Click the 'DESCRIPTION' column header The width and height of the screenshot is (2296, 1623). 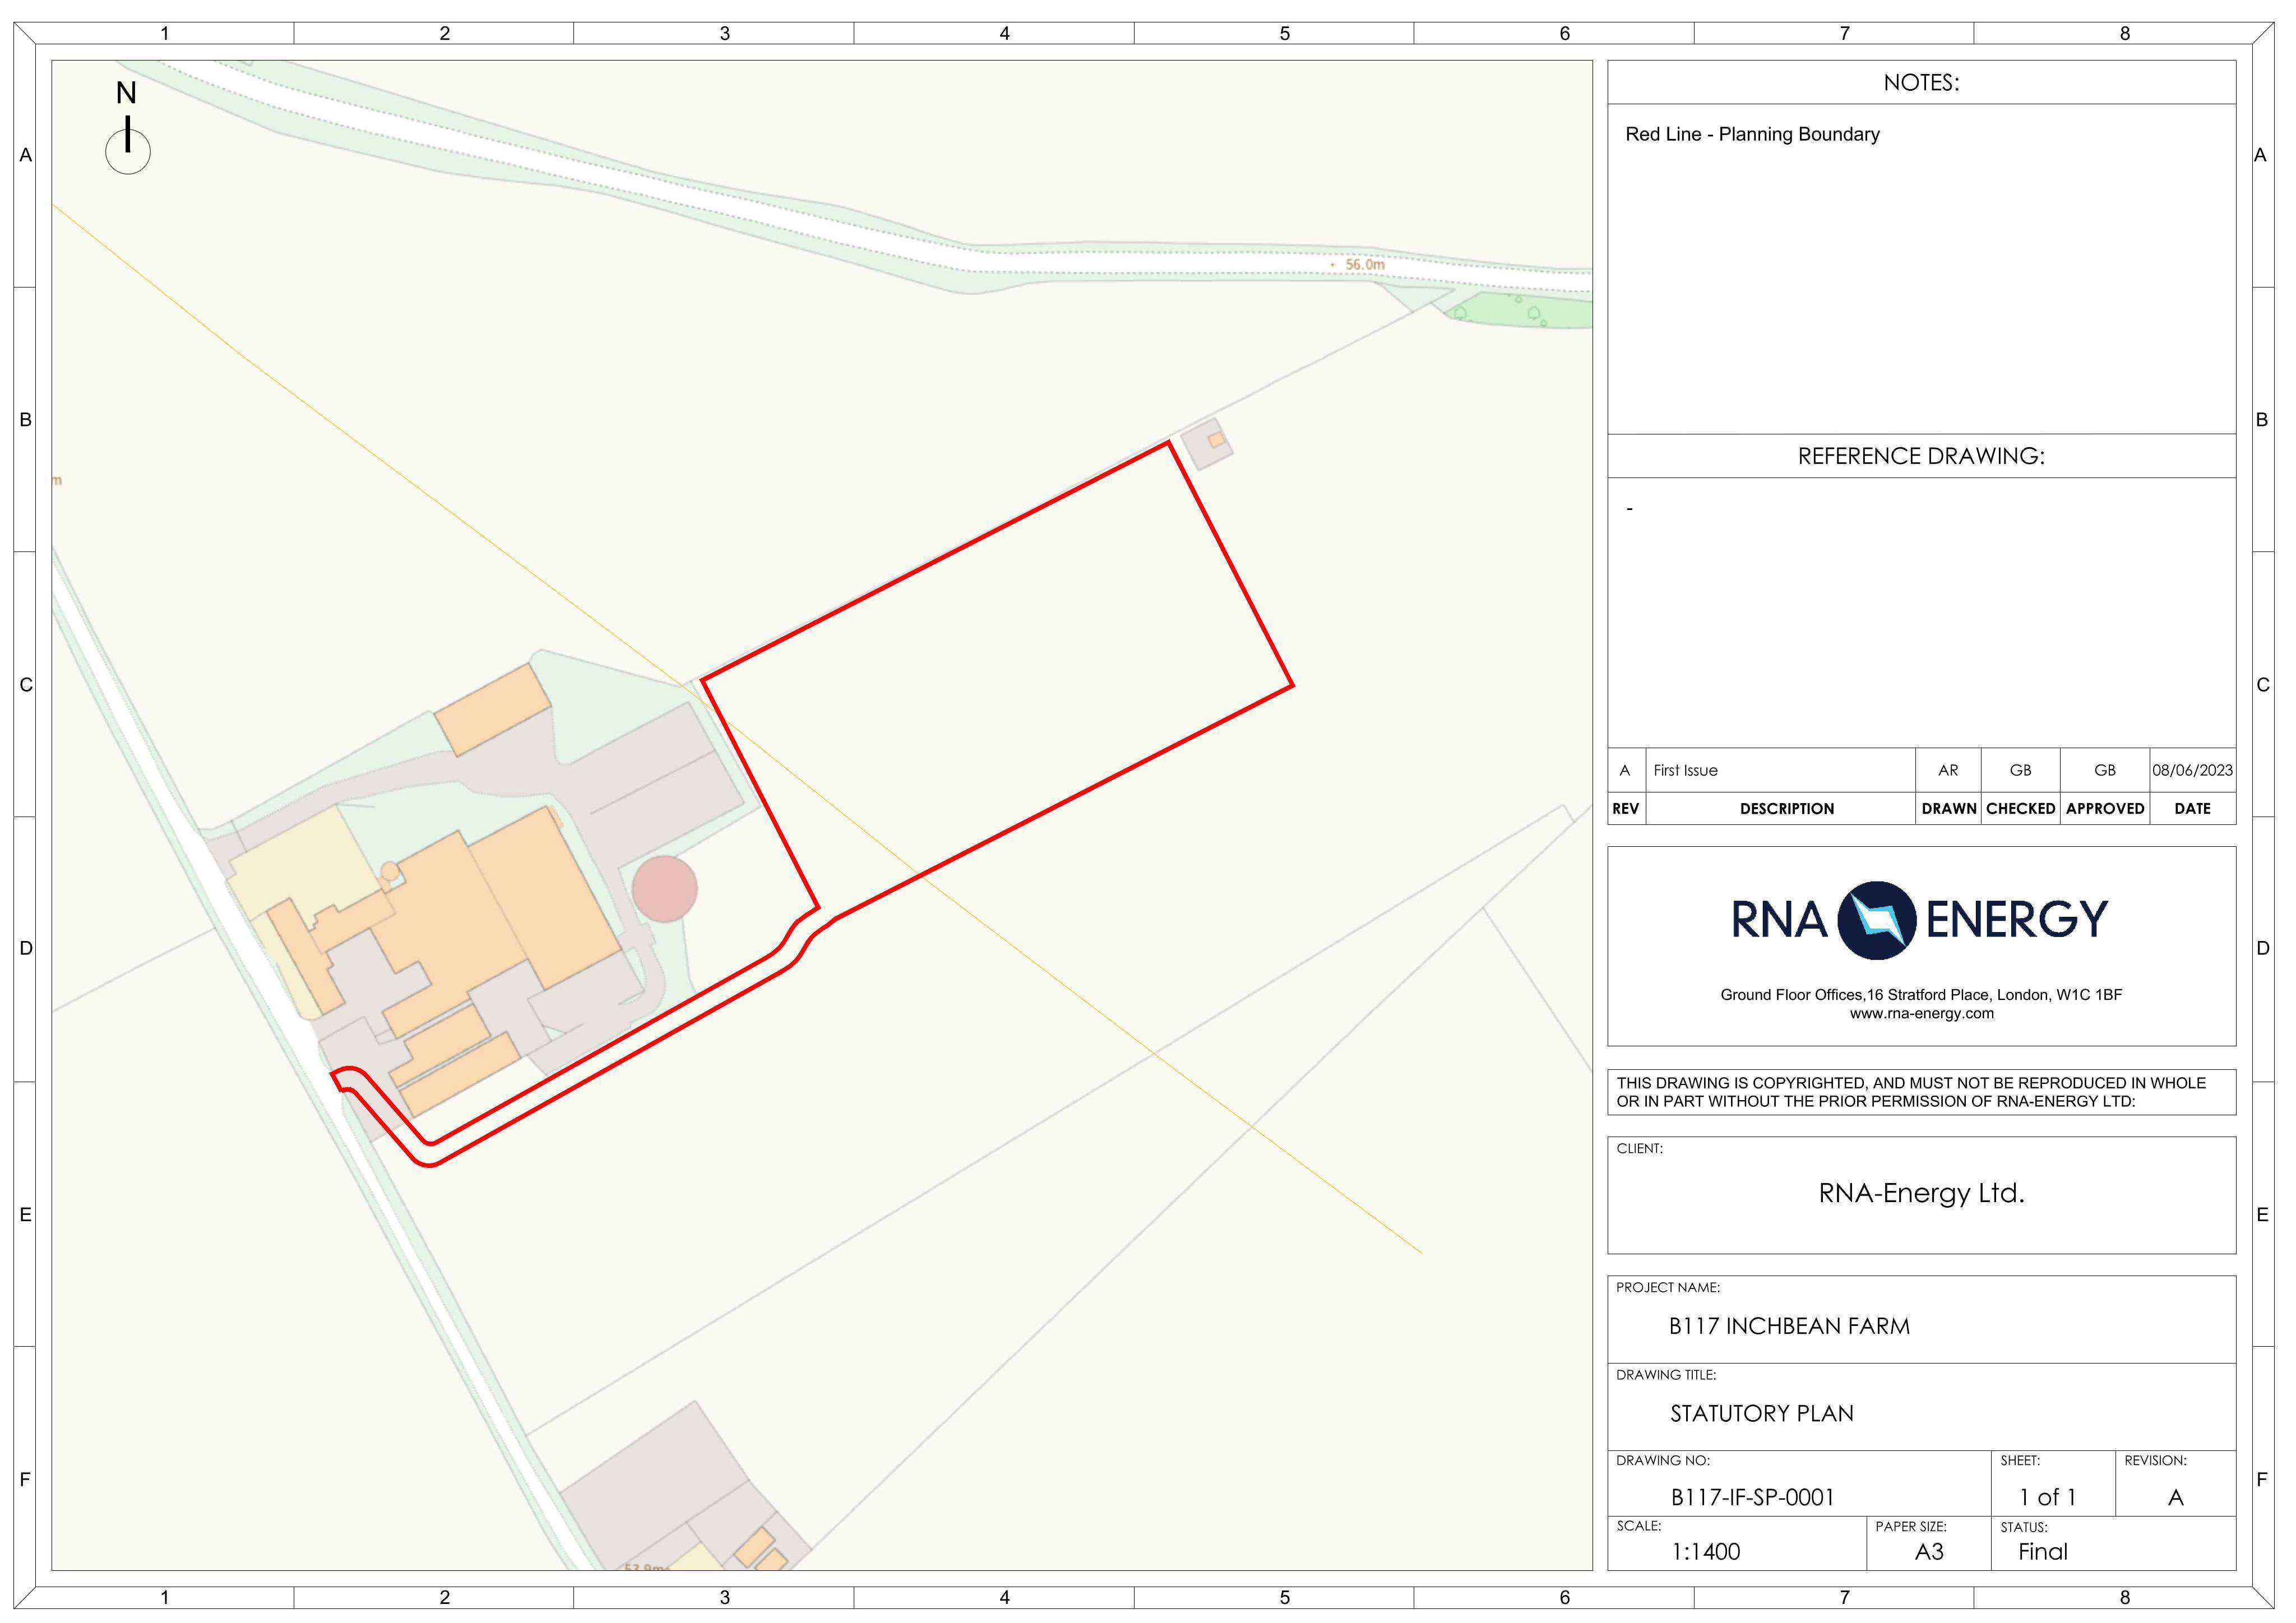click(x=1787, y=808)
